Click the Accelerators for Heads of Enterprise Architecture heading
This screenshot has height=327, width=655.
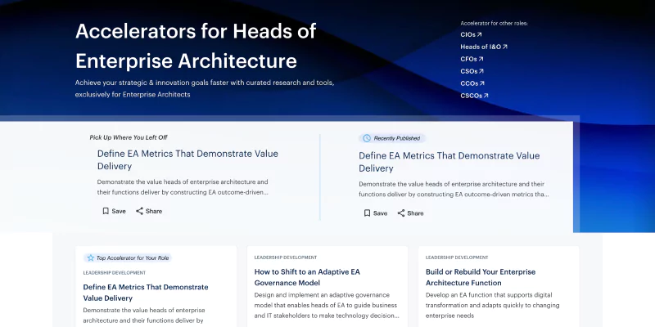point(195,46)
